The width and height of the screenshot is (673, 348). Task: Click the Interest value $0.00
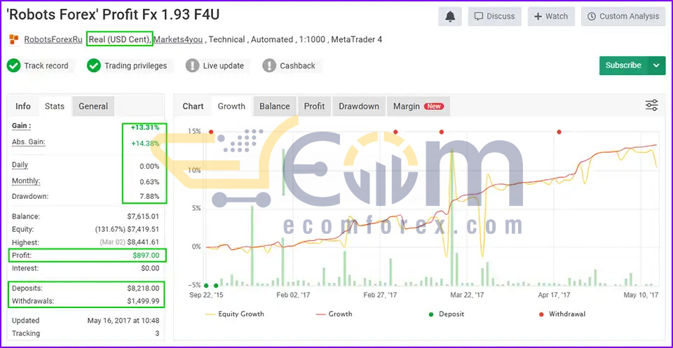pyautogui.click(x=149, y=268)
